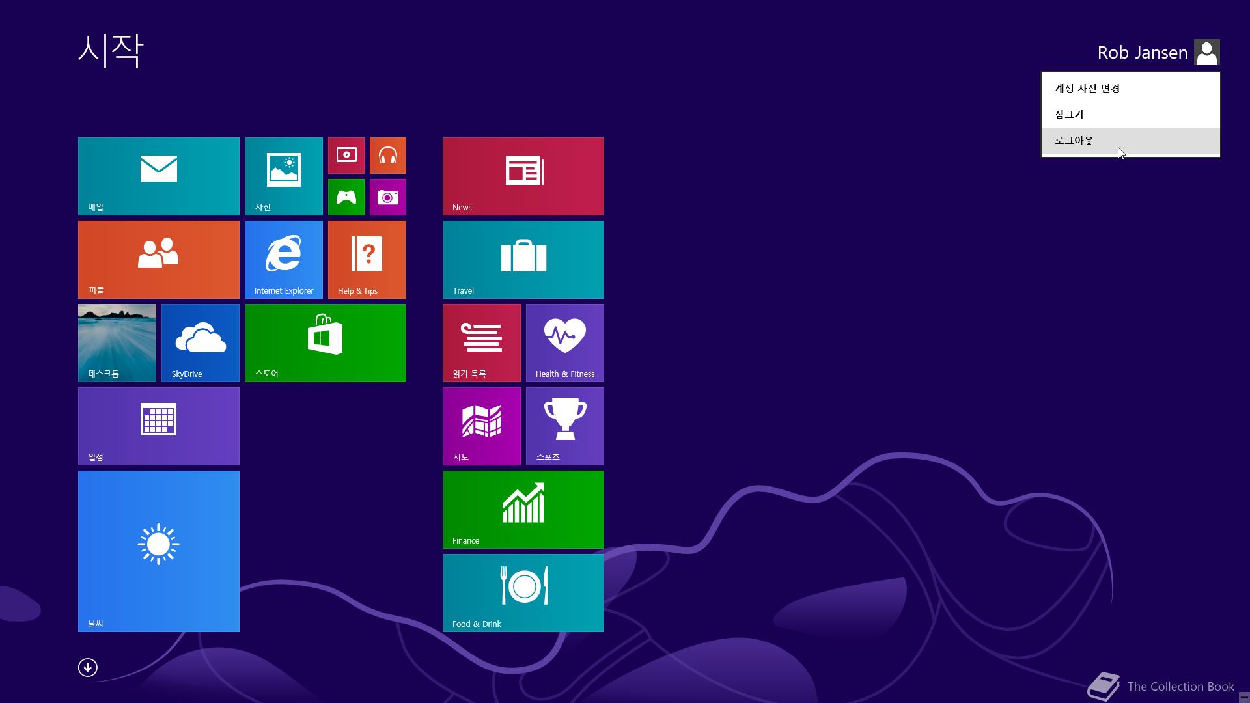The height and width of the screenshot is (703, 1250).
Task: Open the Reading List tile (읽기 목록)
Action: point(482,343)
